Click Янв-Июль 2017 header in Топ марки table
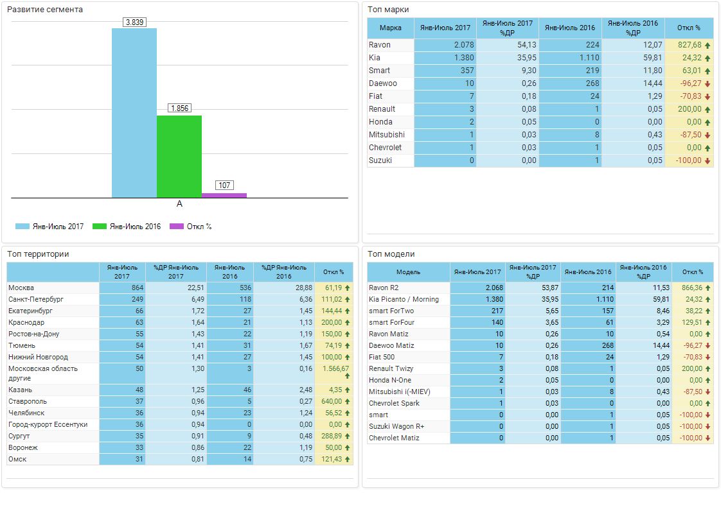The width and height of the screenshot is (721, 509). click(x=445, y=28)
